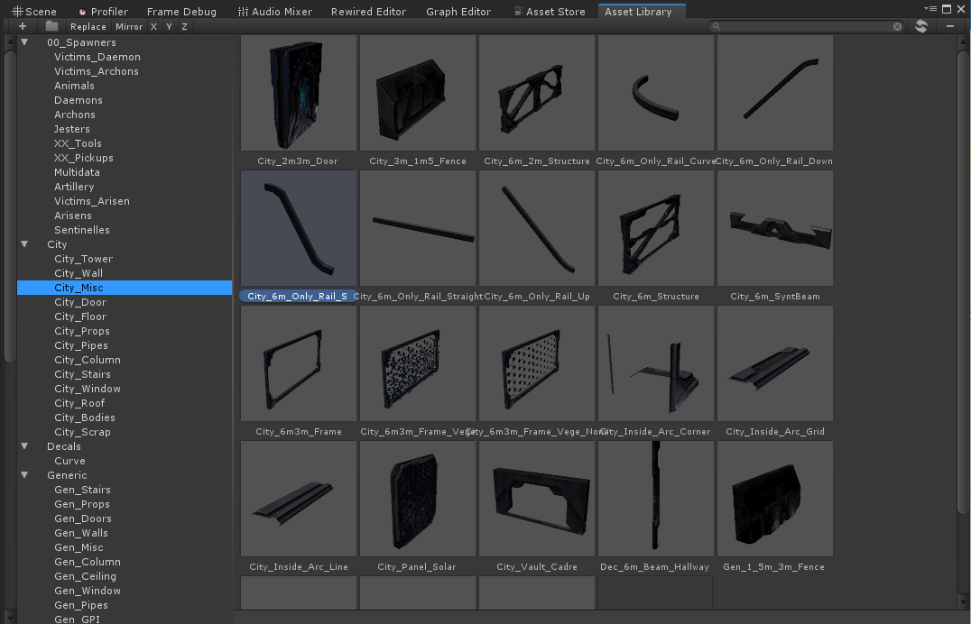
Task: Click the Scene grid icon
Action: [x=16, y=11]
